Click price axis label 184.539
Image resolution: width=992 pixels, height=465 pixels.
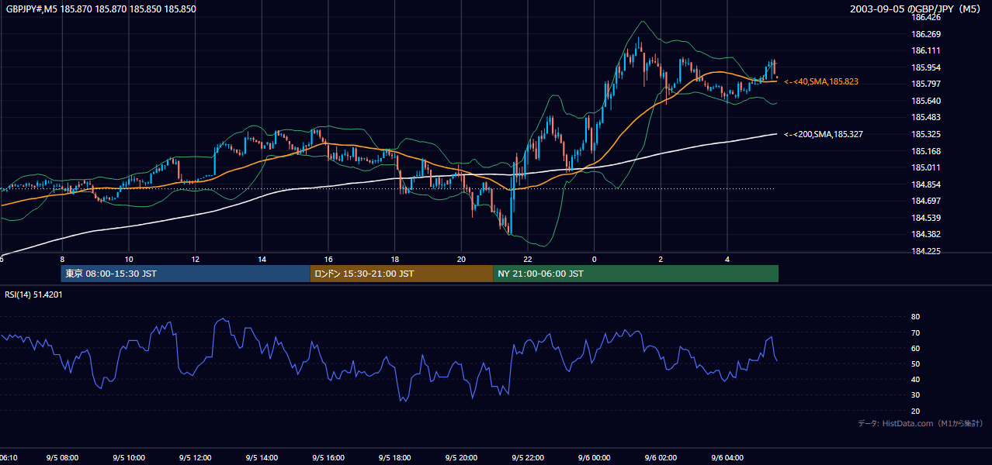click(x=925, y=218)
